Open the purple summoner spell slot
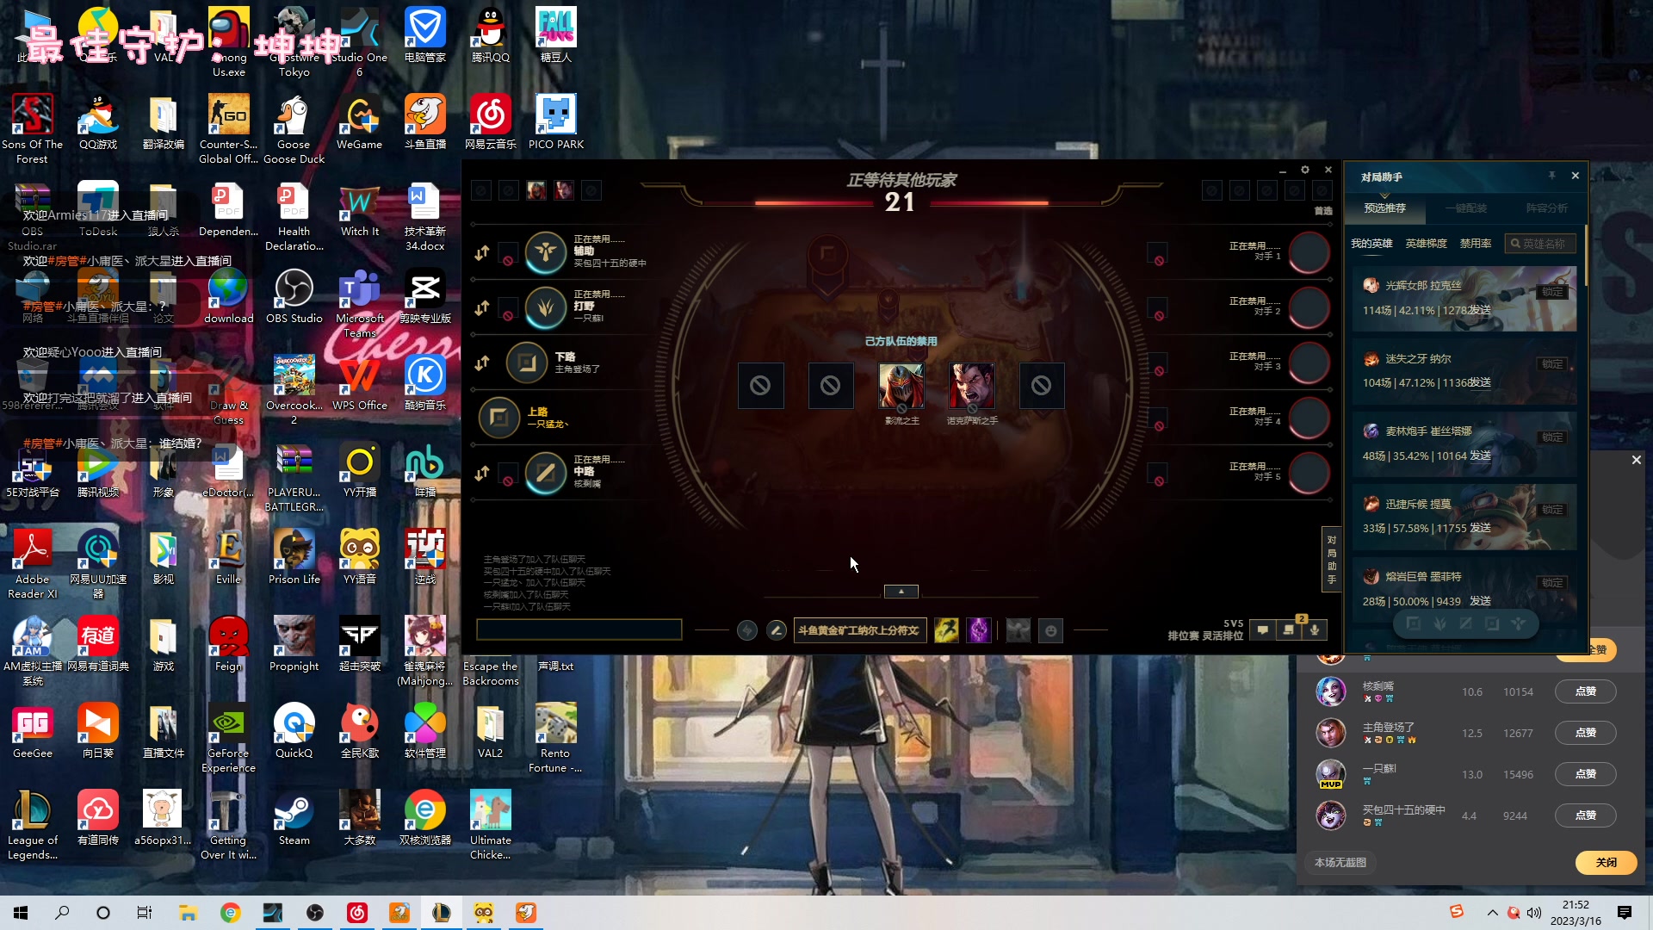Image resolution: width=1653 pixels, height=930 pixels. 979,630
